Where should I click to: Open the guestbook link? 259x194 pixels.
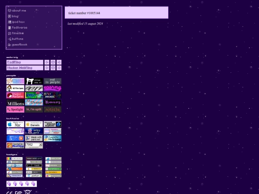[x=18, y=45]
